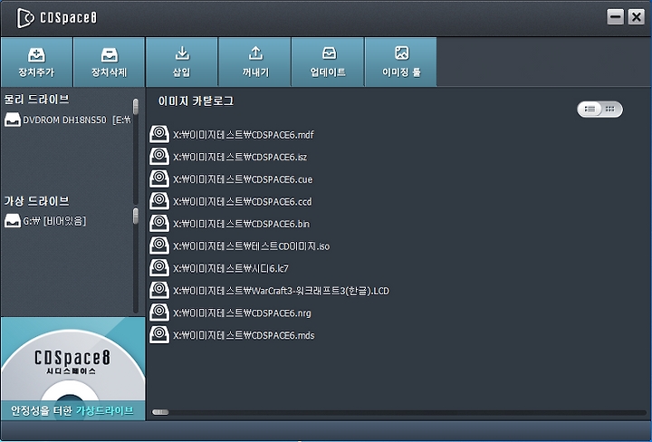Click the virtual drives panel scrollbar thumb

[136, 216]
